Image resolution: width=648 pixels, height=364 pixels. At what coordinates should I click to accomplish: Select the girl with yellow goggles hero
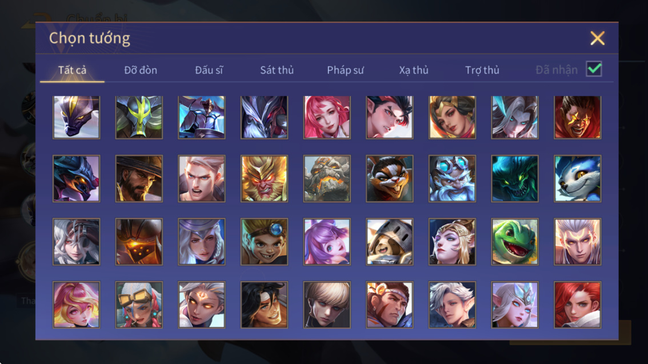click(139, 305)
